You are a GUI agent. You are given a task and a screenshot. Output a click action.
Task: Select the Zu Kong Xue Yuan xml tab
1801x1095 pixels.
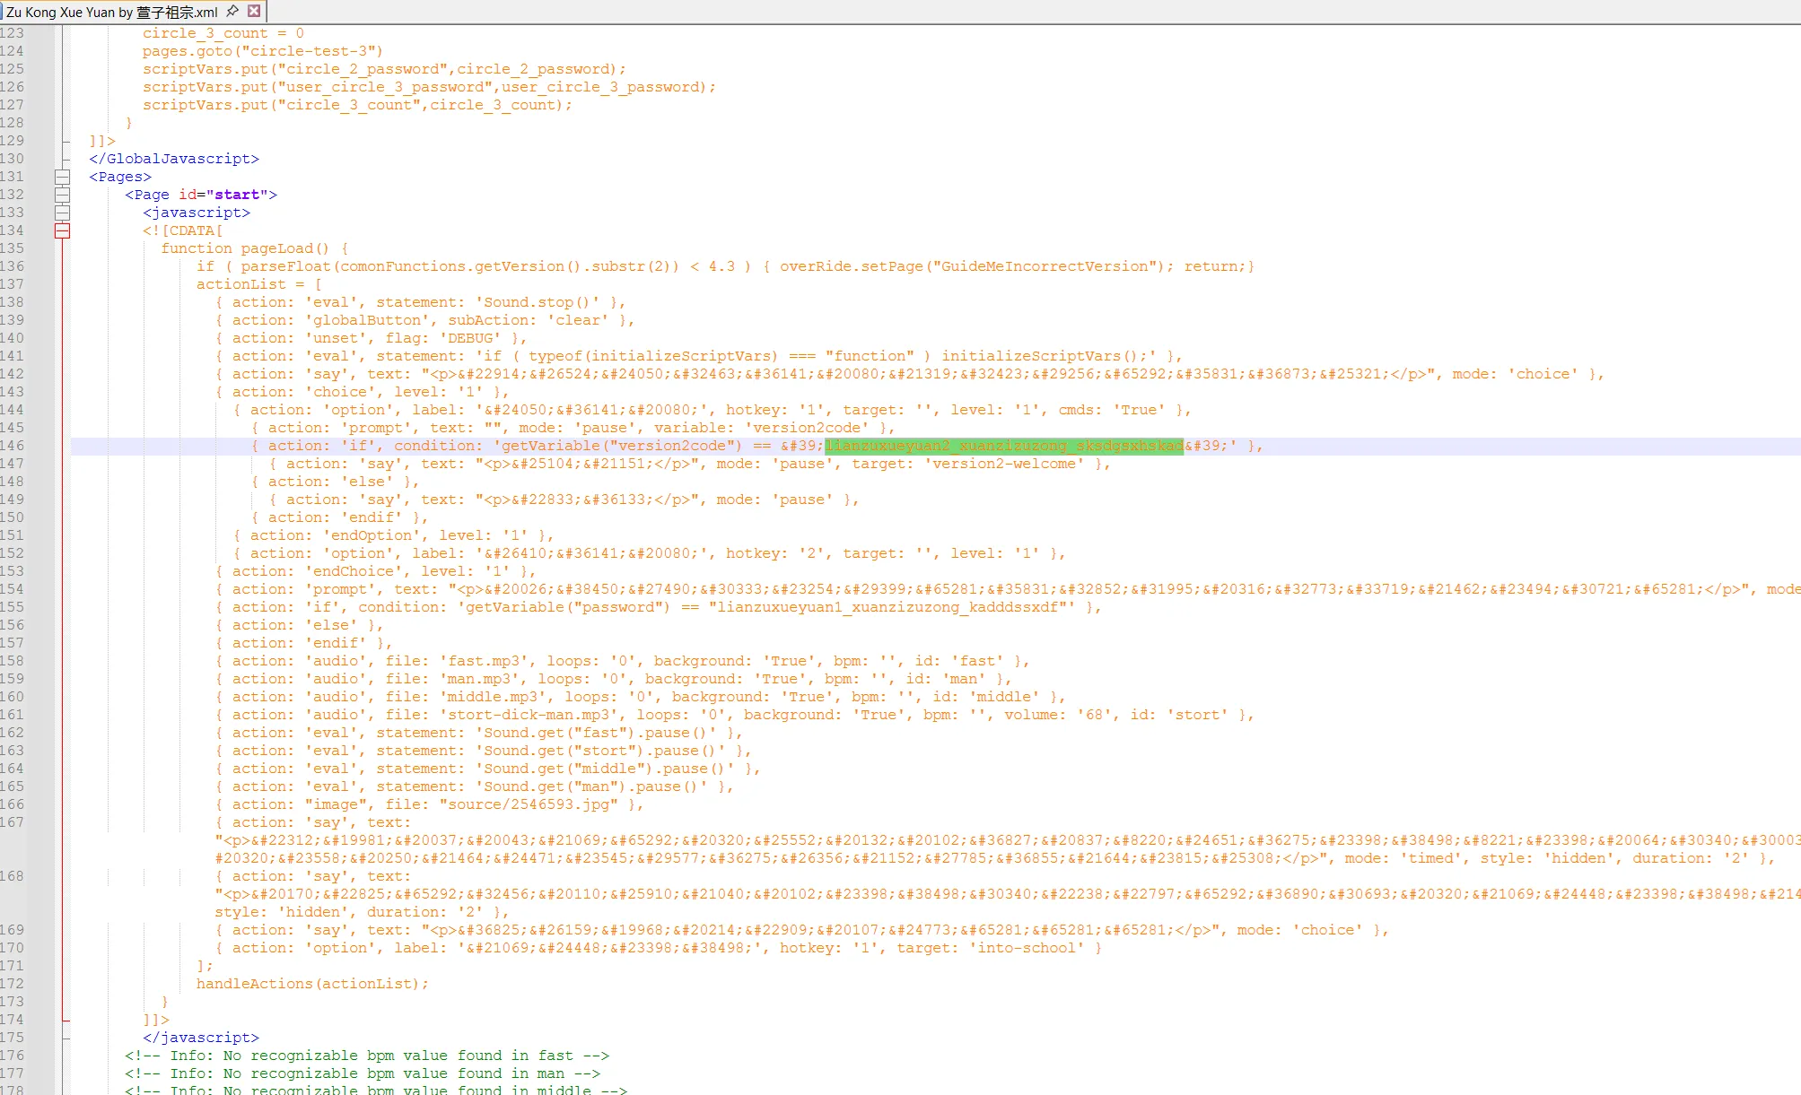pos(111,12)
